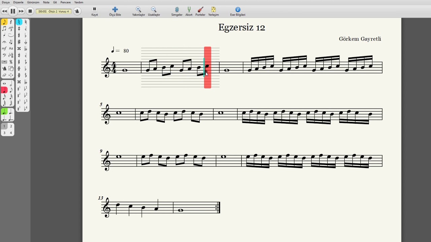The image size is (431, 242).
Task: Open the Porteler staves panel
Action: [x=200, y=11]
